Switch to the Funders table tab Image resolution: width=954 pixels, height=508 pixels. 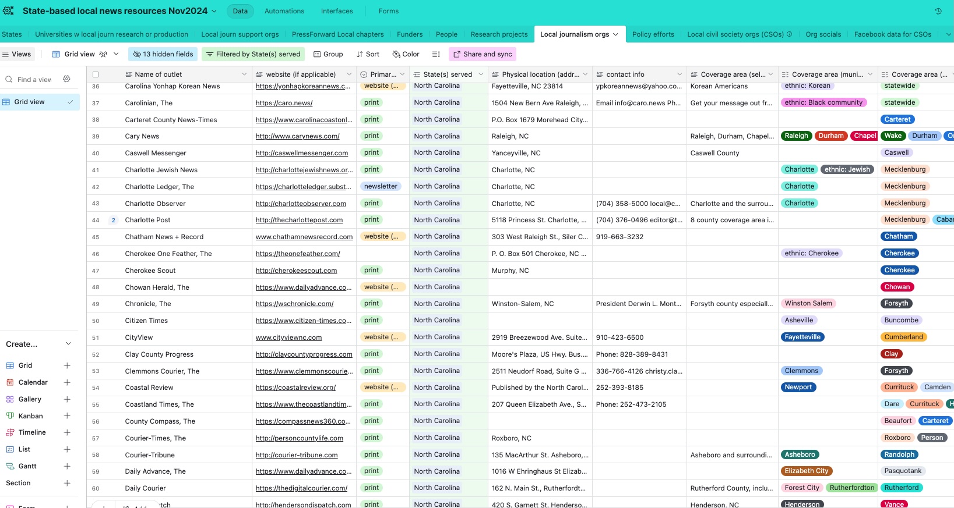point(409,34)
